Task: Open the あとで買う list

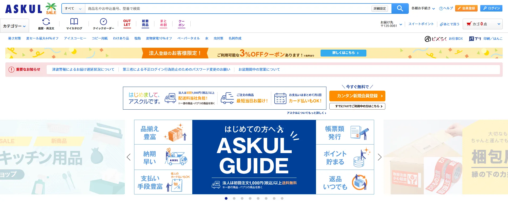Action: (450, 24)
